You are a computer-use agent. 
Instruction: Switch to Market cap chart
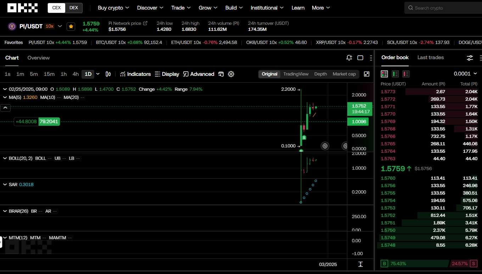(344, 74)
